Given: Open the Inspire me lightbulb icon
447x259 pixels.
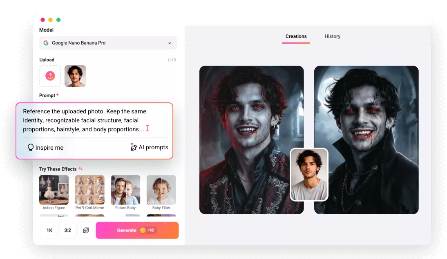Looking at the screenshot, I should 31,148.
